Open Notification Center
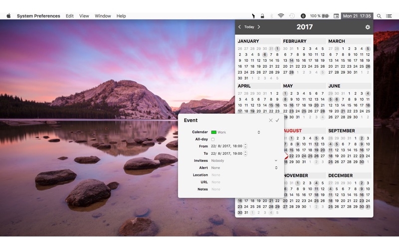 coord(389,16)
